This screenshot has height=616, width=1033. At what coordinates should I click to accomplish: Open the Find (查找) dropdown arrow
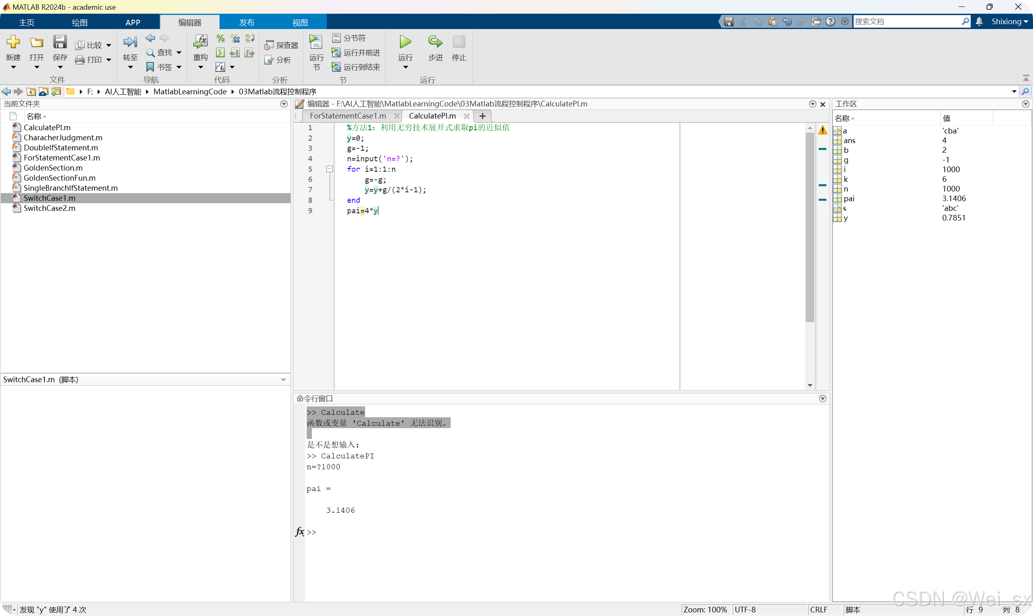[179, 53]
